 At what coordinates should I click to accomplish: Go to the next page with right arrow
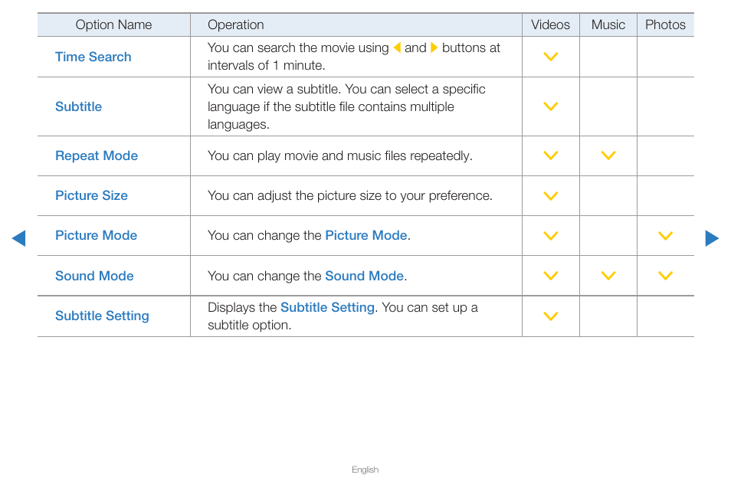(x=712, y=238)
